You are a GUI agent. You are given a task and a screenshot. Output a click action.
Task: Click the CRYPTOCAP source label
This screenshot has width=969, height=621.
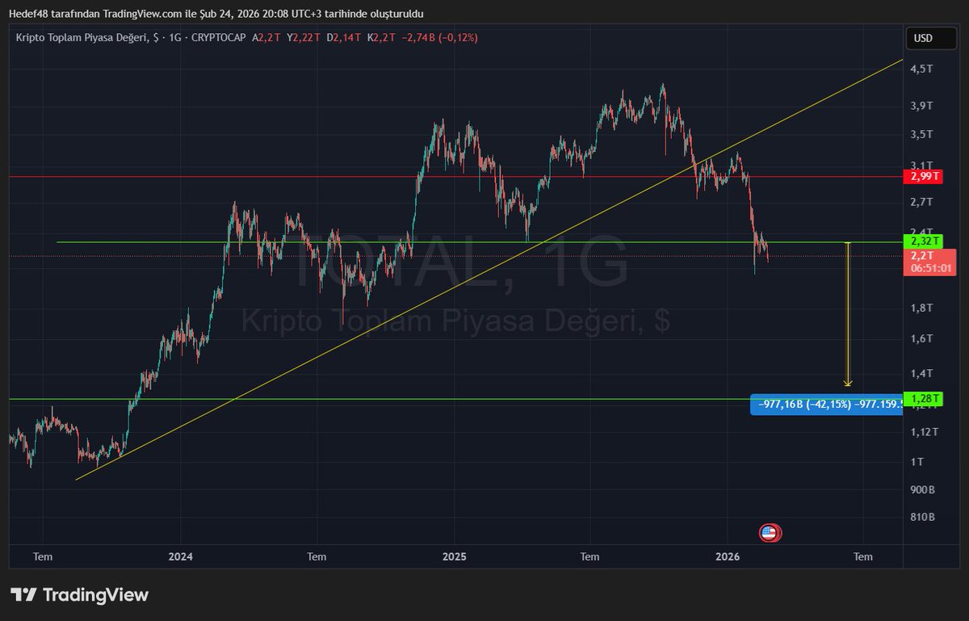point(219,37)
